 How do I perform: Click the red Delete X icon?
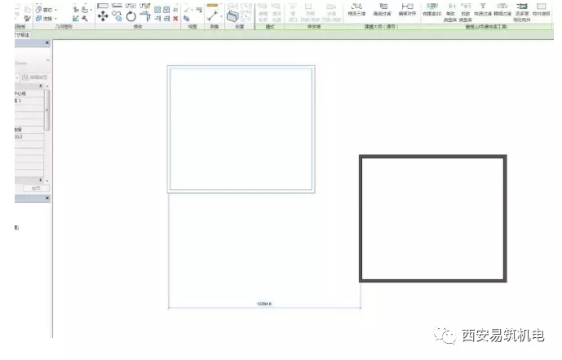pos(175,18)
